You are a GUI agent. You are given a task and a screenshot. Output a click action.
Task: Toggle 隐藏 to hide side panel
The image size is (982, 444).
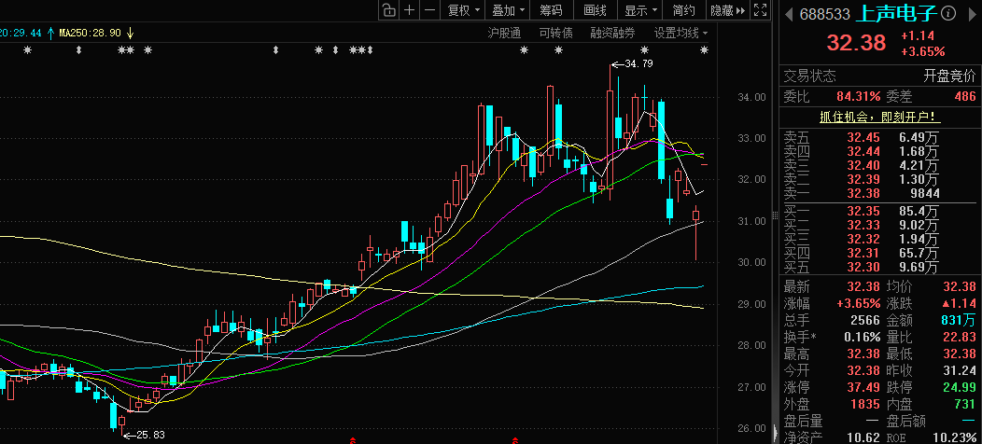(x=727, y=10)
